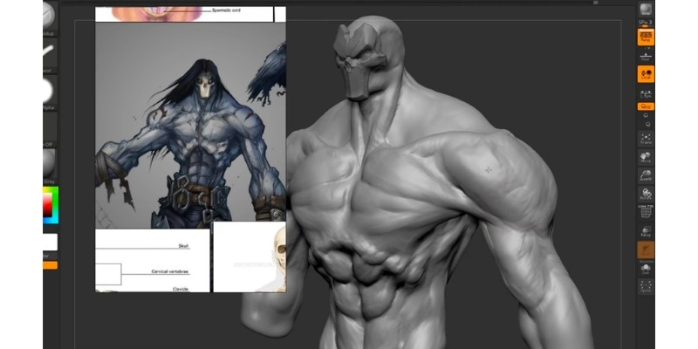Viewport: 698px width, 349px height.
Task: Toggle the orange Qxyz rotation button
Action: pyautogui.click(x=646, y=106)
